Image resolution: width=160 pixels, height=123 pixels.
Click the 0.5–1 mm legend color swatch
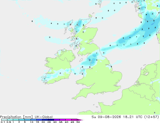pos(10,120)
